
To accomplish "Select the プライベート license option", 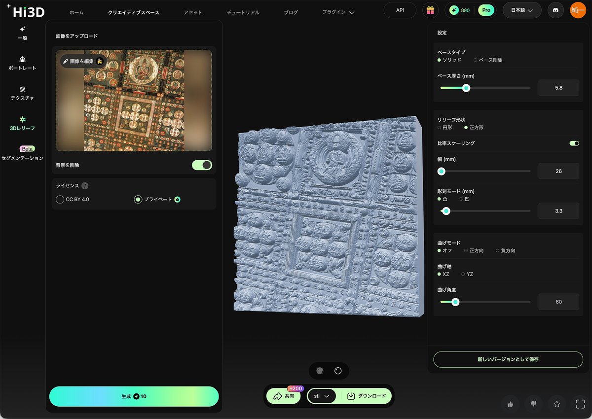I will (157, 200).
